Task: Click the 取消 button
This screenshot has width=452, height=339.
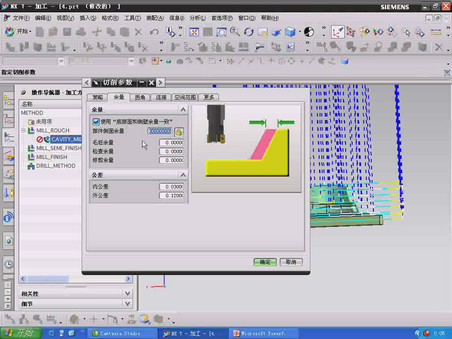Action: 291,262
